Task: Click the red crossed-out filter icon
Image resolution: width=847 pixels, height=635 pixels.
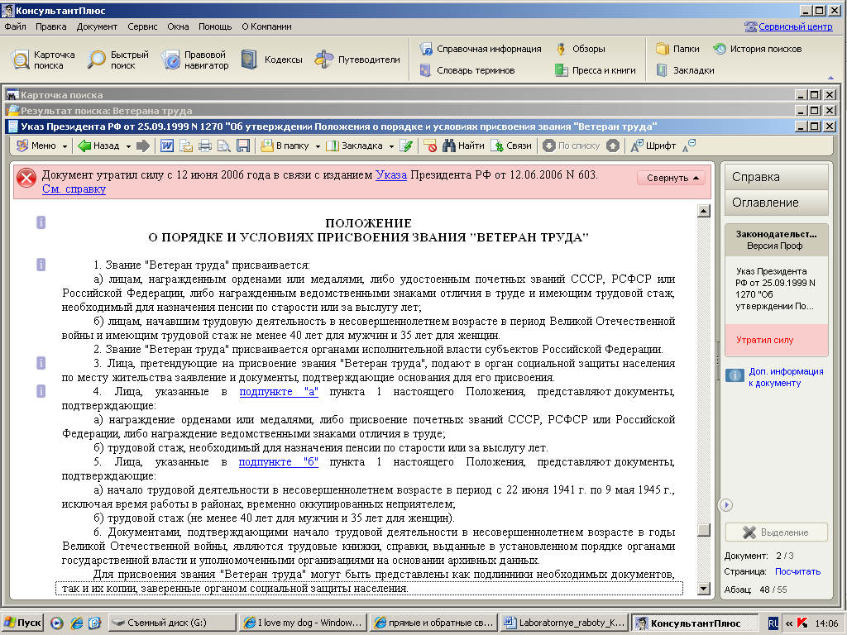Action: click(430, 146)
